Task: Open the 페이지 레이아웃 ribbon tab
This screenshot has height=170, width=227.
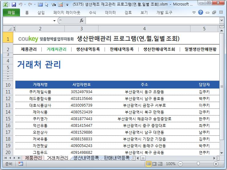Action: tap(67, 13)
